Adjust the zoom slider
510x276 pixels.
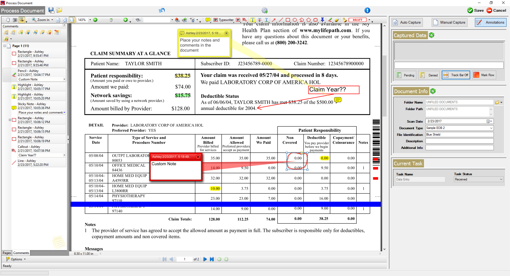point(111,20)
